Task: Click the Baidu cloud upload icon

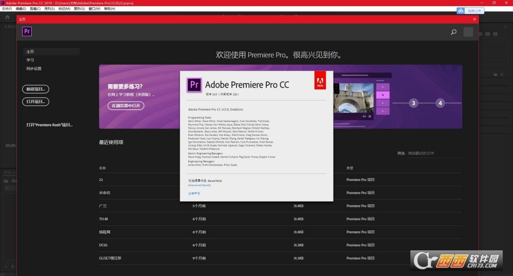Action: tap(461, 11)
